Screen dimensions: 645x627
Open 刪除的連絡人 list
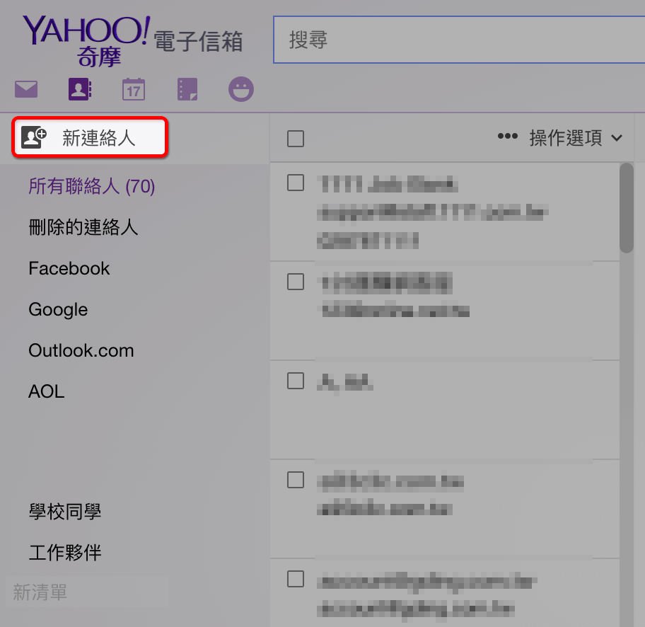[83, 227]
